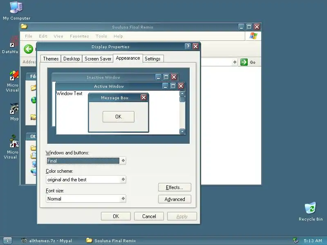Screen dimensions: 327x245
Task: Click the green Back arrow in Explorer
Action: coord(28,49)
